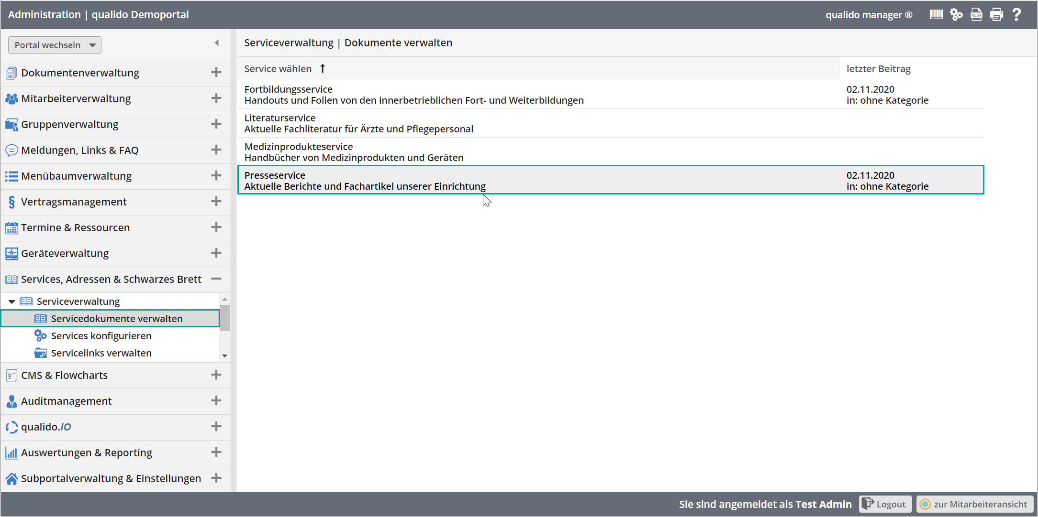
Task: Open help with the question mark icon
Action: pos(1016,15)
